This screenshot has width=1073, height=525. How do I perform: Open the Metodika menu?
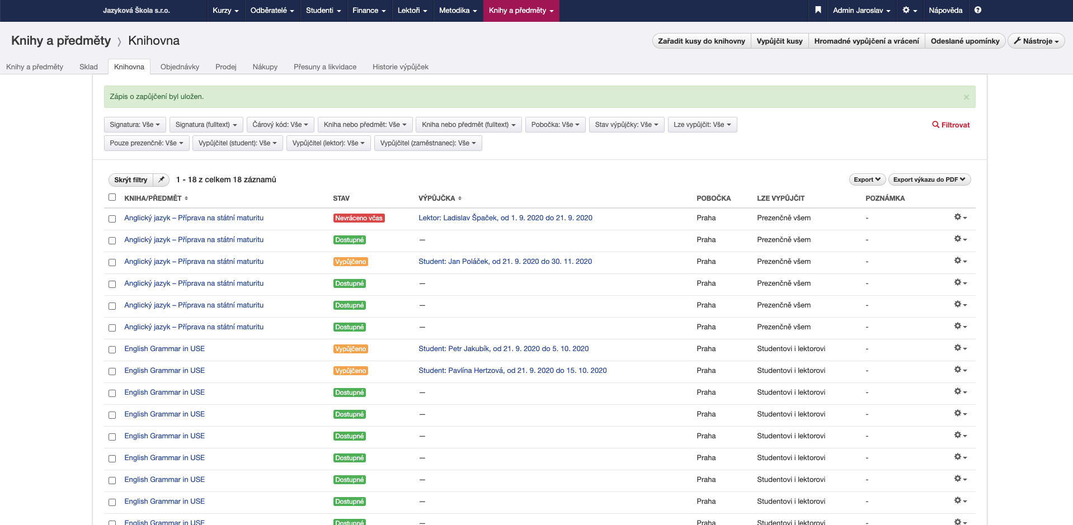458,10
